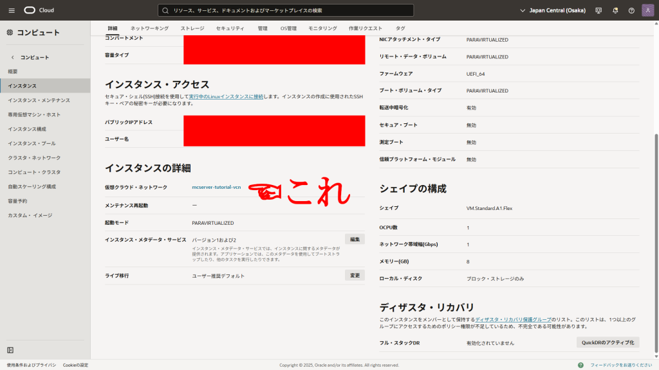Switch to the ネットワーキング tab
Screen dimensions: 659x370
(x=149, y=28)
